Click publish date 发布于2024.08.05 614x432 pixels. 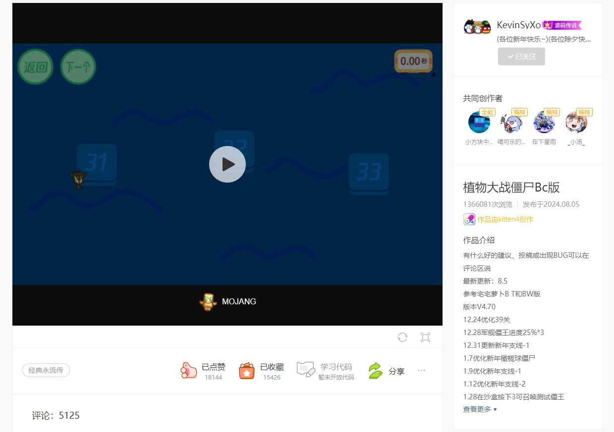point(551,204)
